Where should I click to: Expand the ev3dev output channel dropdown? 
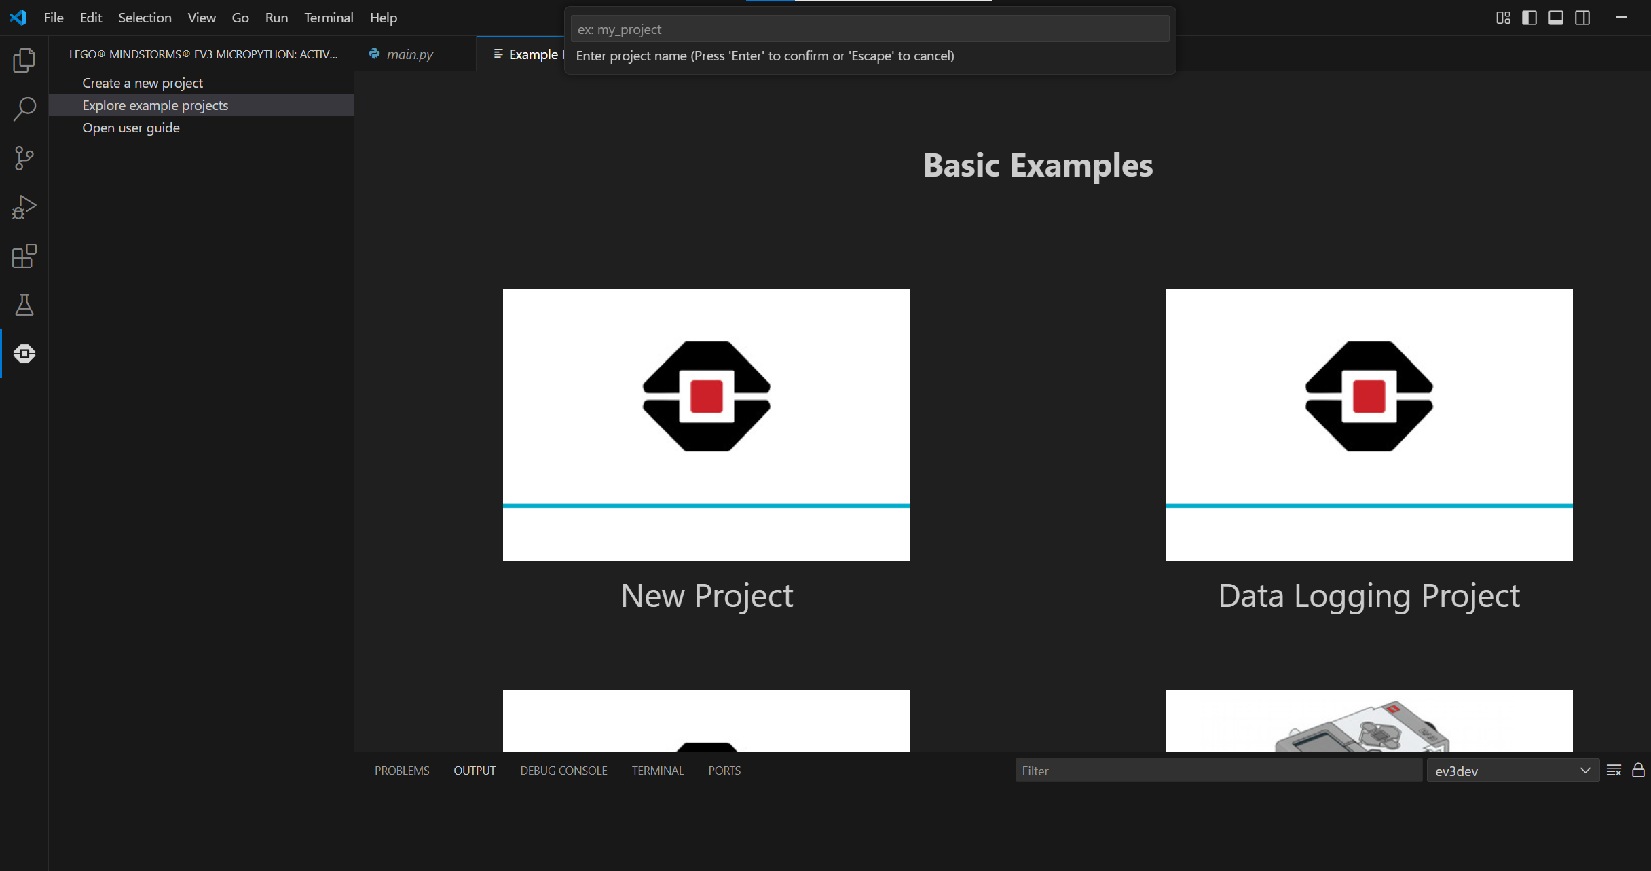pyautogui.click(x=1513, y=771)
